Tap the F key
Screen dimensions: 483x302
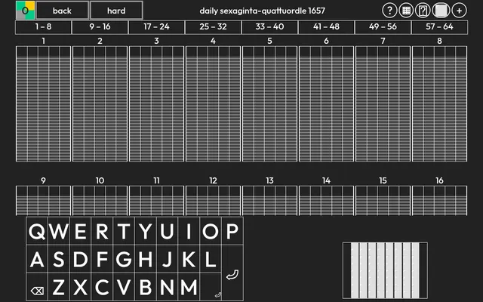point(102,260)
